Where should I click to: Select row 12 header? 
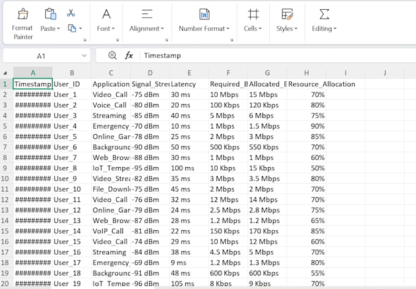coord(5,200)
